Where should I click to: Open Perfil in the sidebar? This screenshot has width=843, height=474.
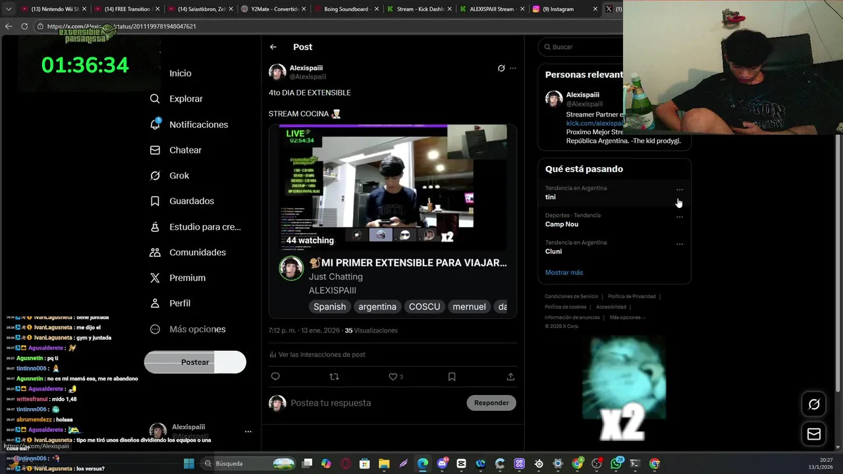170,303
